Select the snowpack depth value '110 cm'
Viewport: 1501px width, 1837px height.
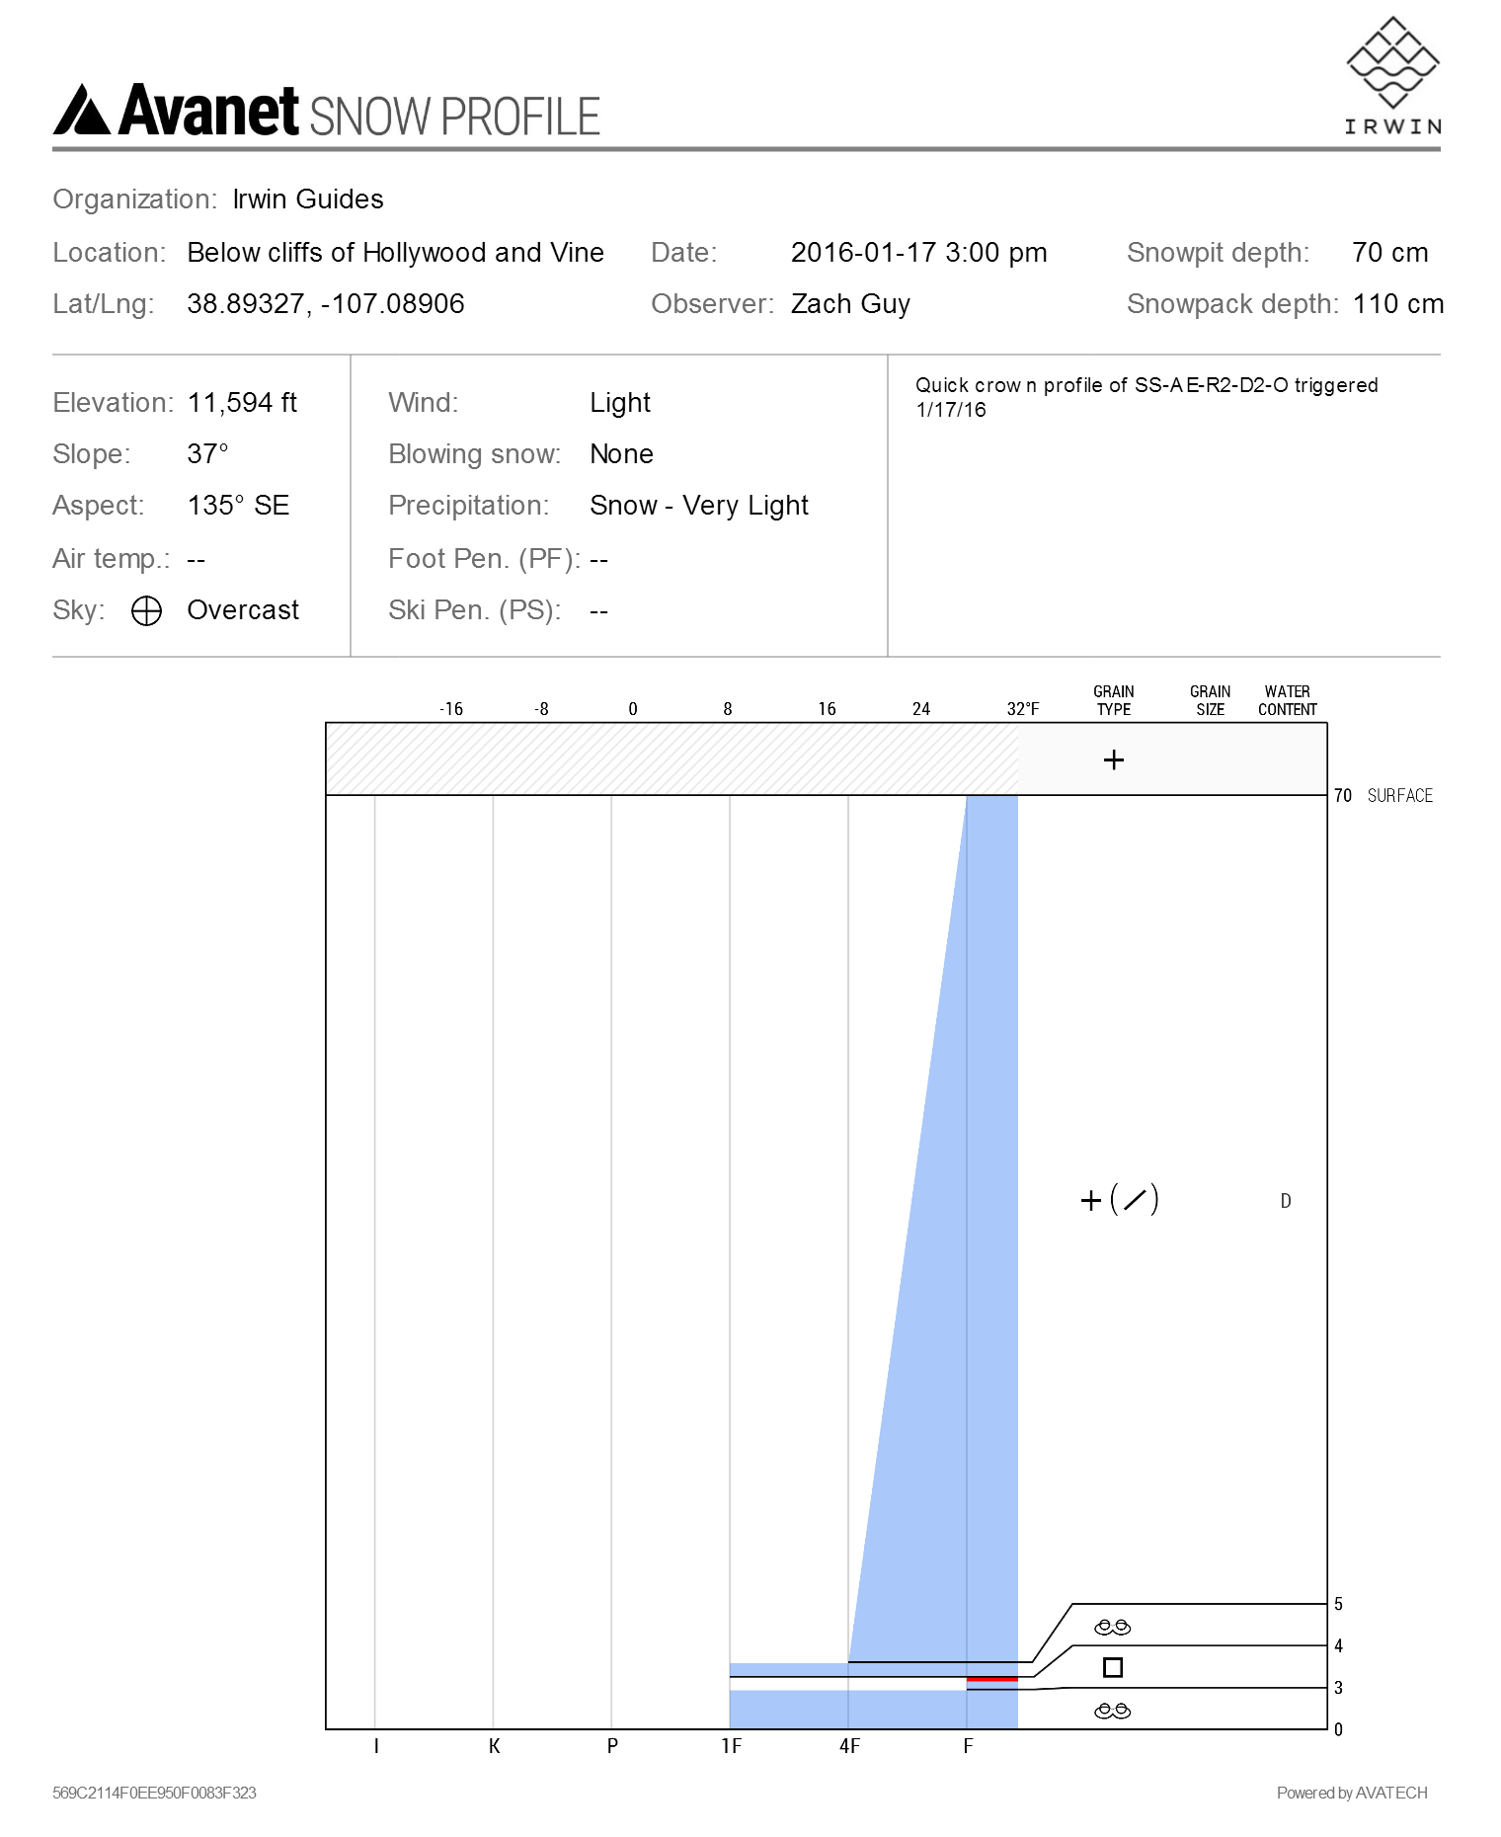(x=1398, y=304)
